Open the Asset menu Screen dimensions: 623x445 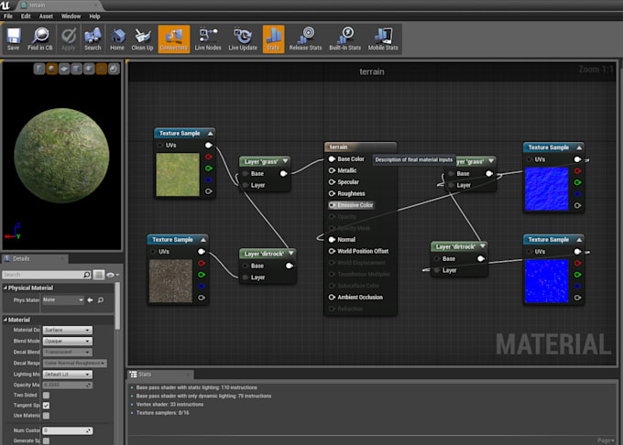[45, 16]
